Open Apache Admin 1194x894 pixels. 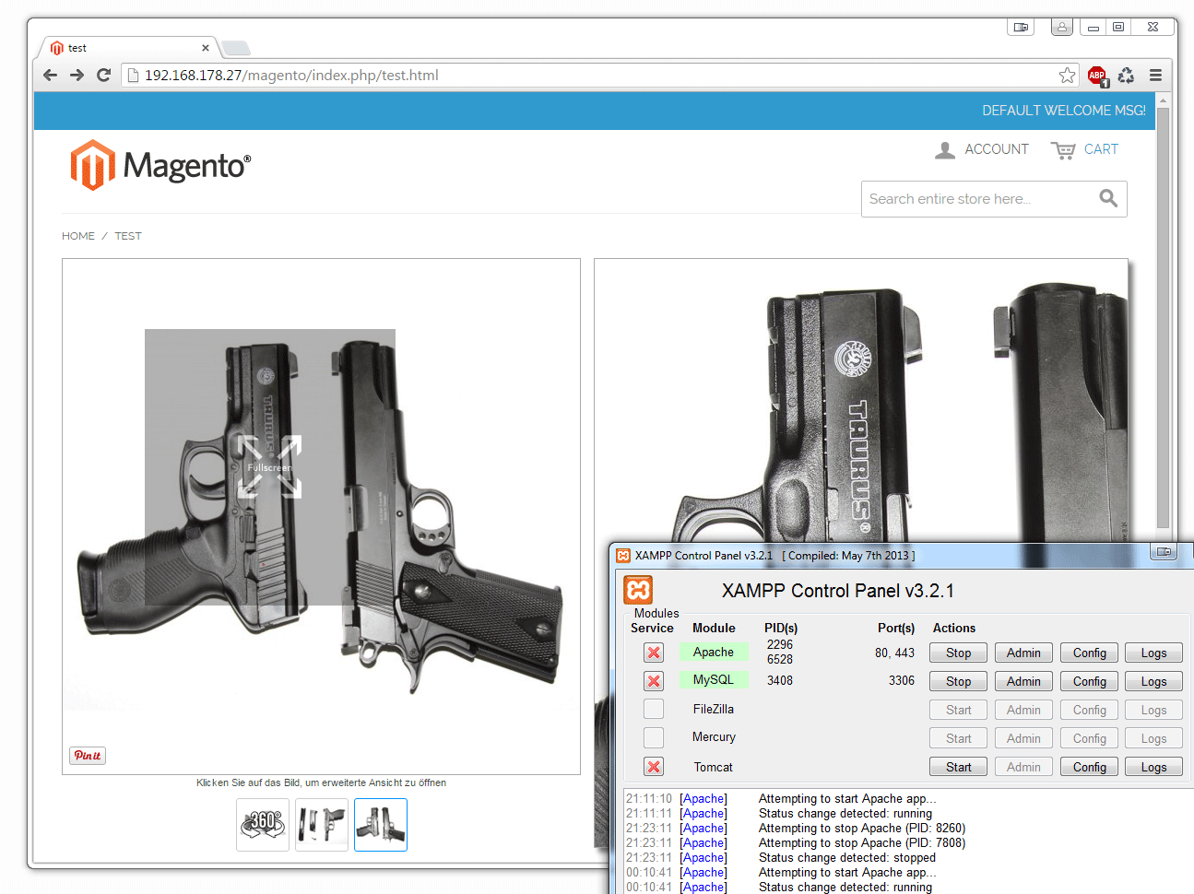pos(1023,653)
